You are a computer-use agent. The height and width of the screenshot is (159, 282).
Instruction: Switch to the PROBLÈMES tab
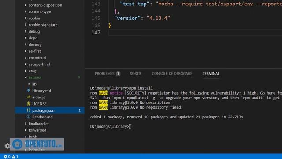pos(104,74)
